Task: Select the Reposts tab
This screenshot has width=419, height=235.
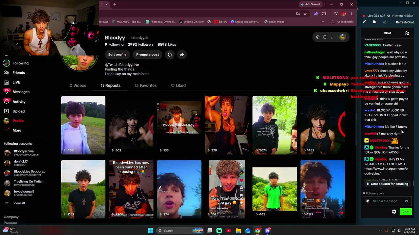Action: coord(110,86)
